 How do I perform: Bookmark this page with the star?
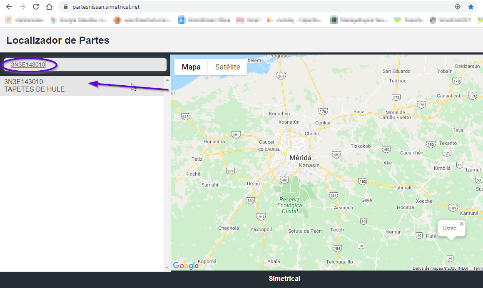(x=471, y=7)
